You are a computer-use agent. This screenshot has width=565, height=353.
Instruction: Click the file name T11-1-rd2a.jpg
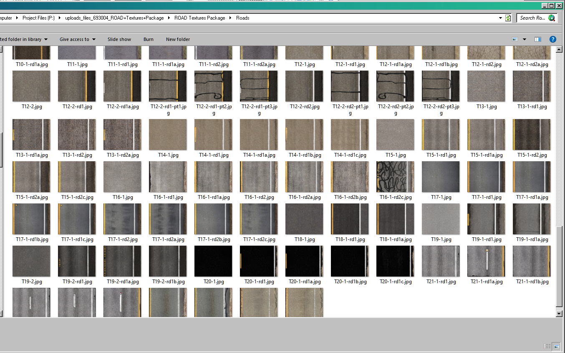(259, 65)
